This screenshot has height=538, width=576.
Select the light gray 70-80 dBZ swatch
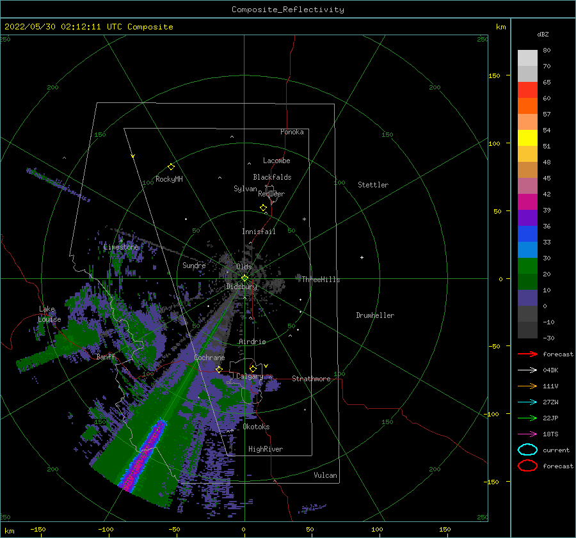click(x=527, y=58)
